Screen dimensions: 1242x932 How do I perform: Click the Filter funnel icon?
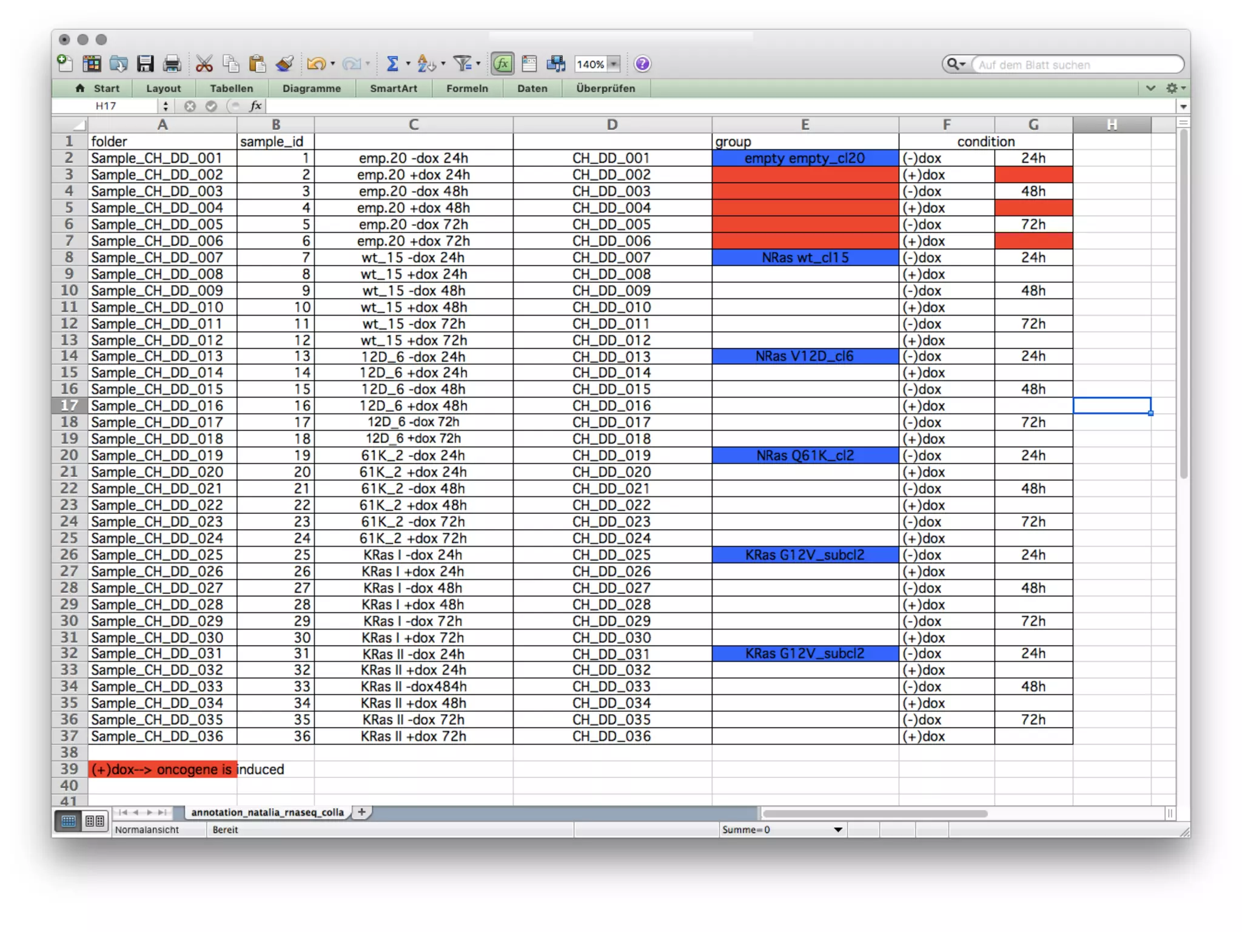coord(462,64)
